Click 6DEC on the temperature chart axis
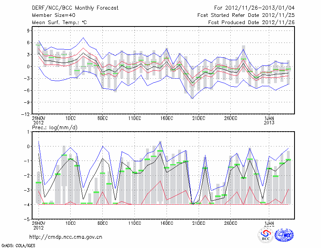The image size is (321, 248). pyautogui.click(x=102, y=118)
